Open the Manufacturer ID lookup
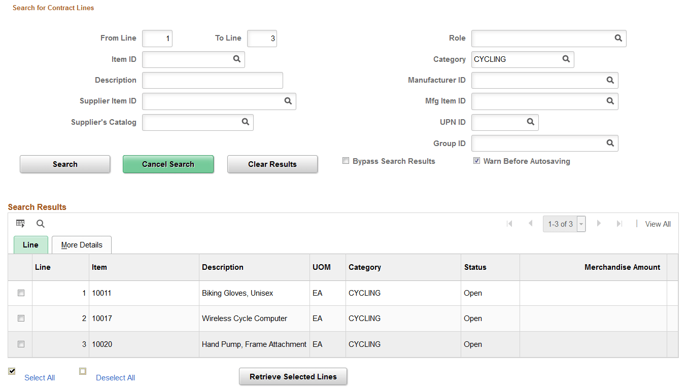Viewport: 688px width, 390px height. pyautogui.click(x=610, y=80)
